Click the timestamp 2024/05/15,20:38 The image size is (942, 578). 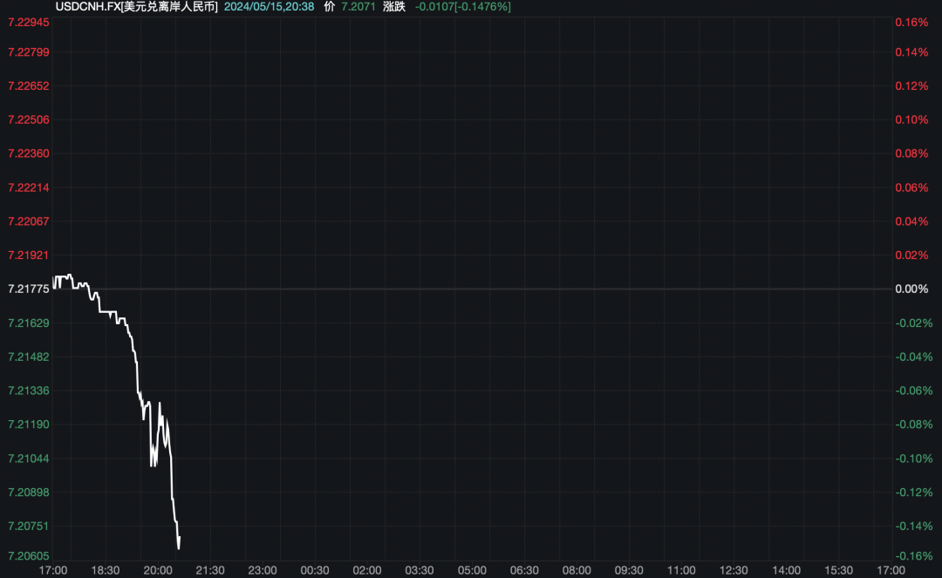270,7
